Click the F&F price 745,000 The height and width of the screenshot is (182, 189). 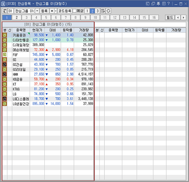tap(38, 55)
